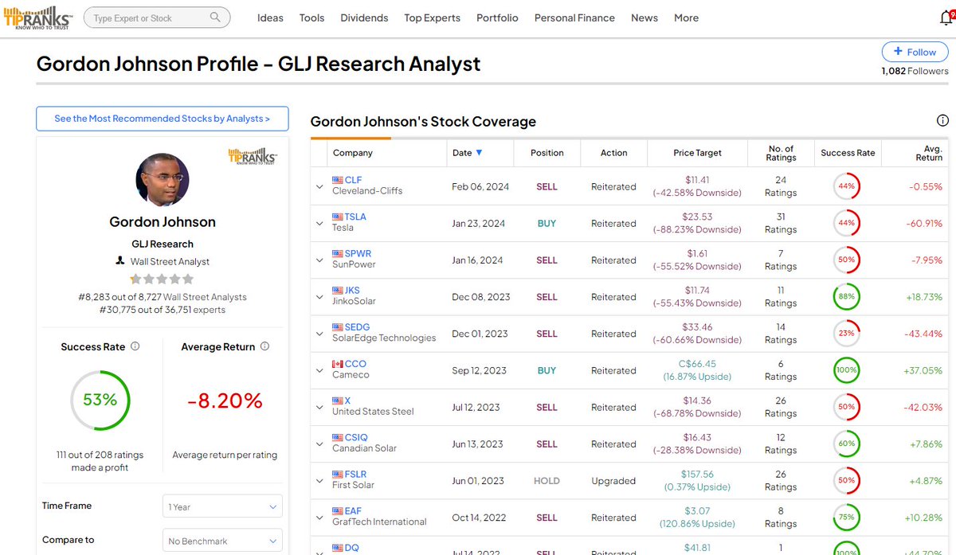
Task: Expand the SPWR SunPower row
Action: [319, 260]
